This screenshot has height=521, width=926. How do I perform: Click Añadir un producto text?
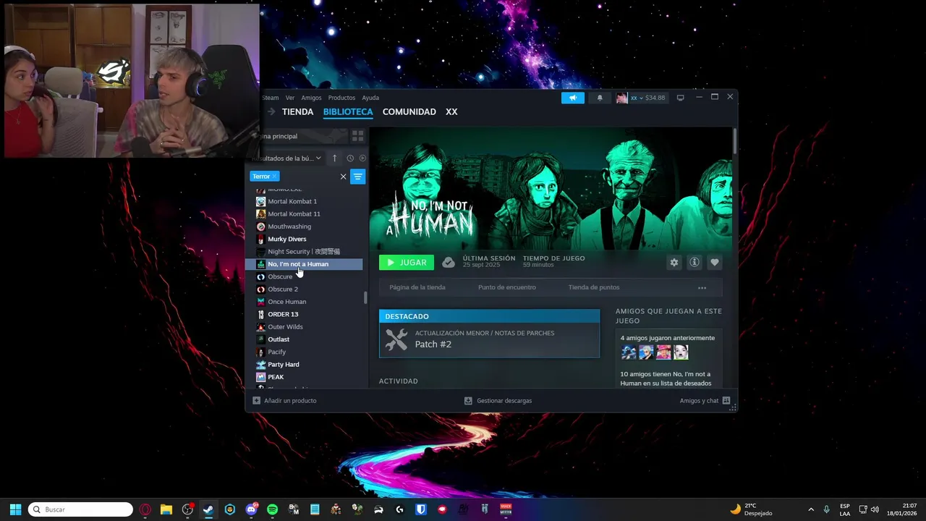pyautogui.click(x=290, y=400)
